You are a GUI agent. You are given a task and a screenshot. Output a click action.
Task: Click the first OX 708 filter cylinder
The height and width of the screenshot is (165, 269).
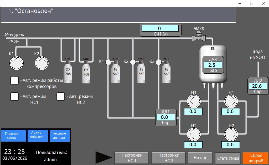pyautogui.click(x=68, y=71)
